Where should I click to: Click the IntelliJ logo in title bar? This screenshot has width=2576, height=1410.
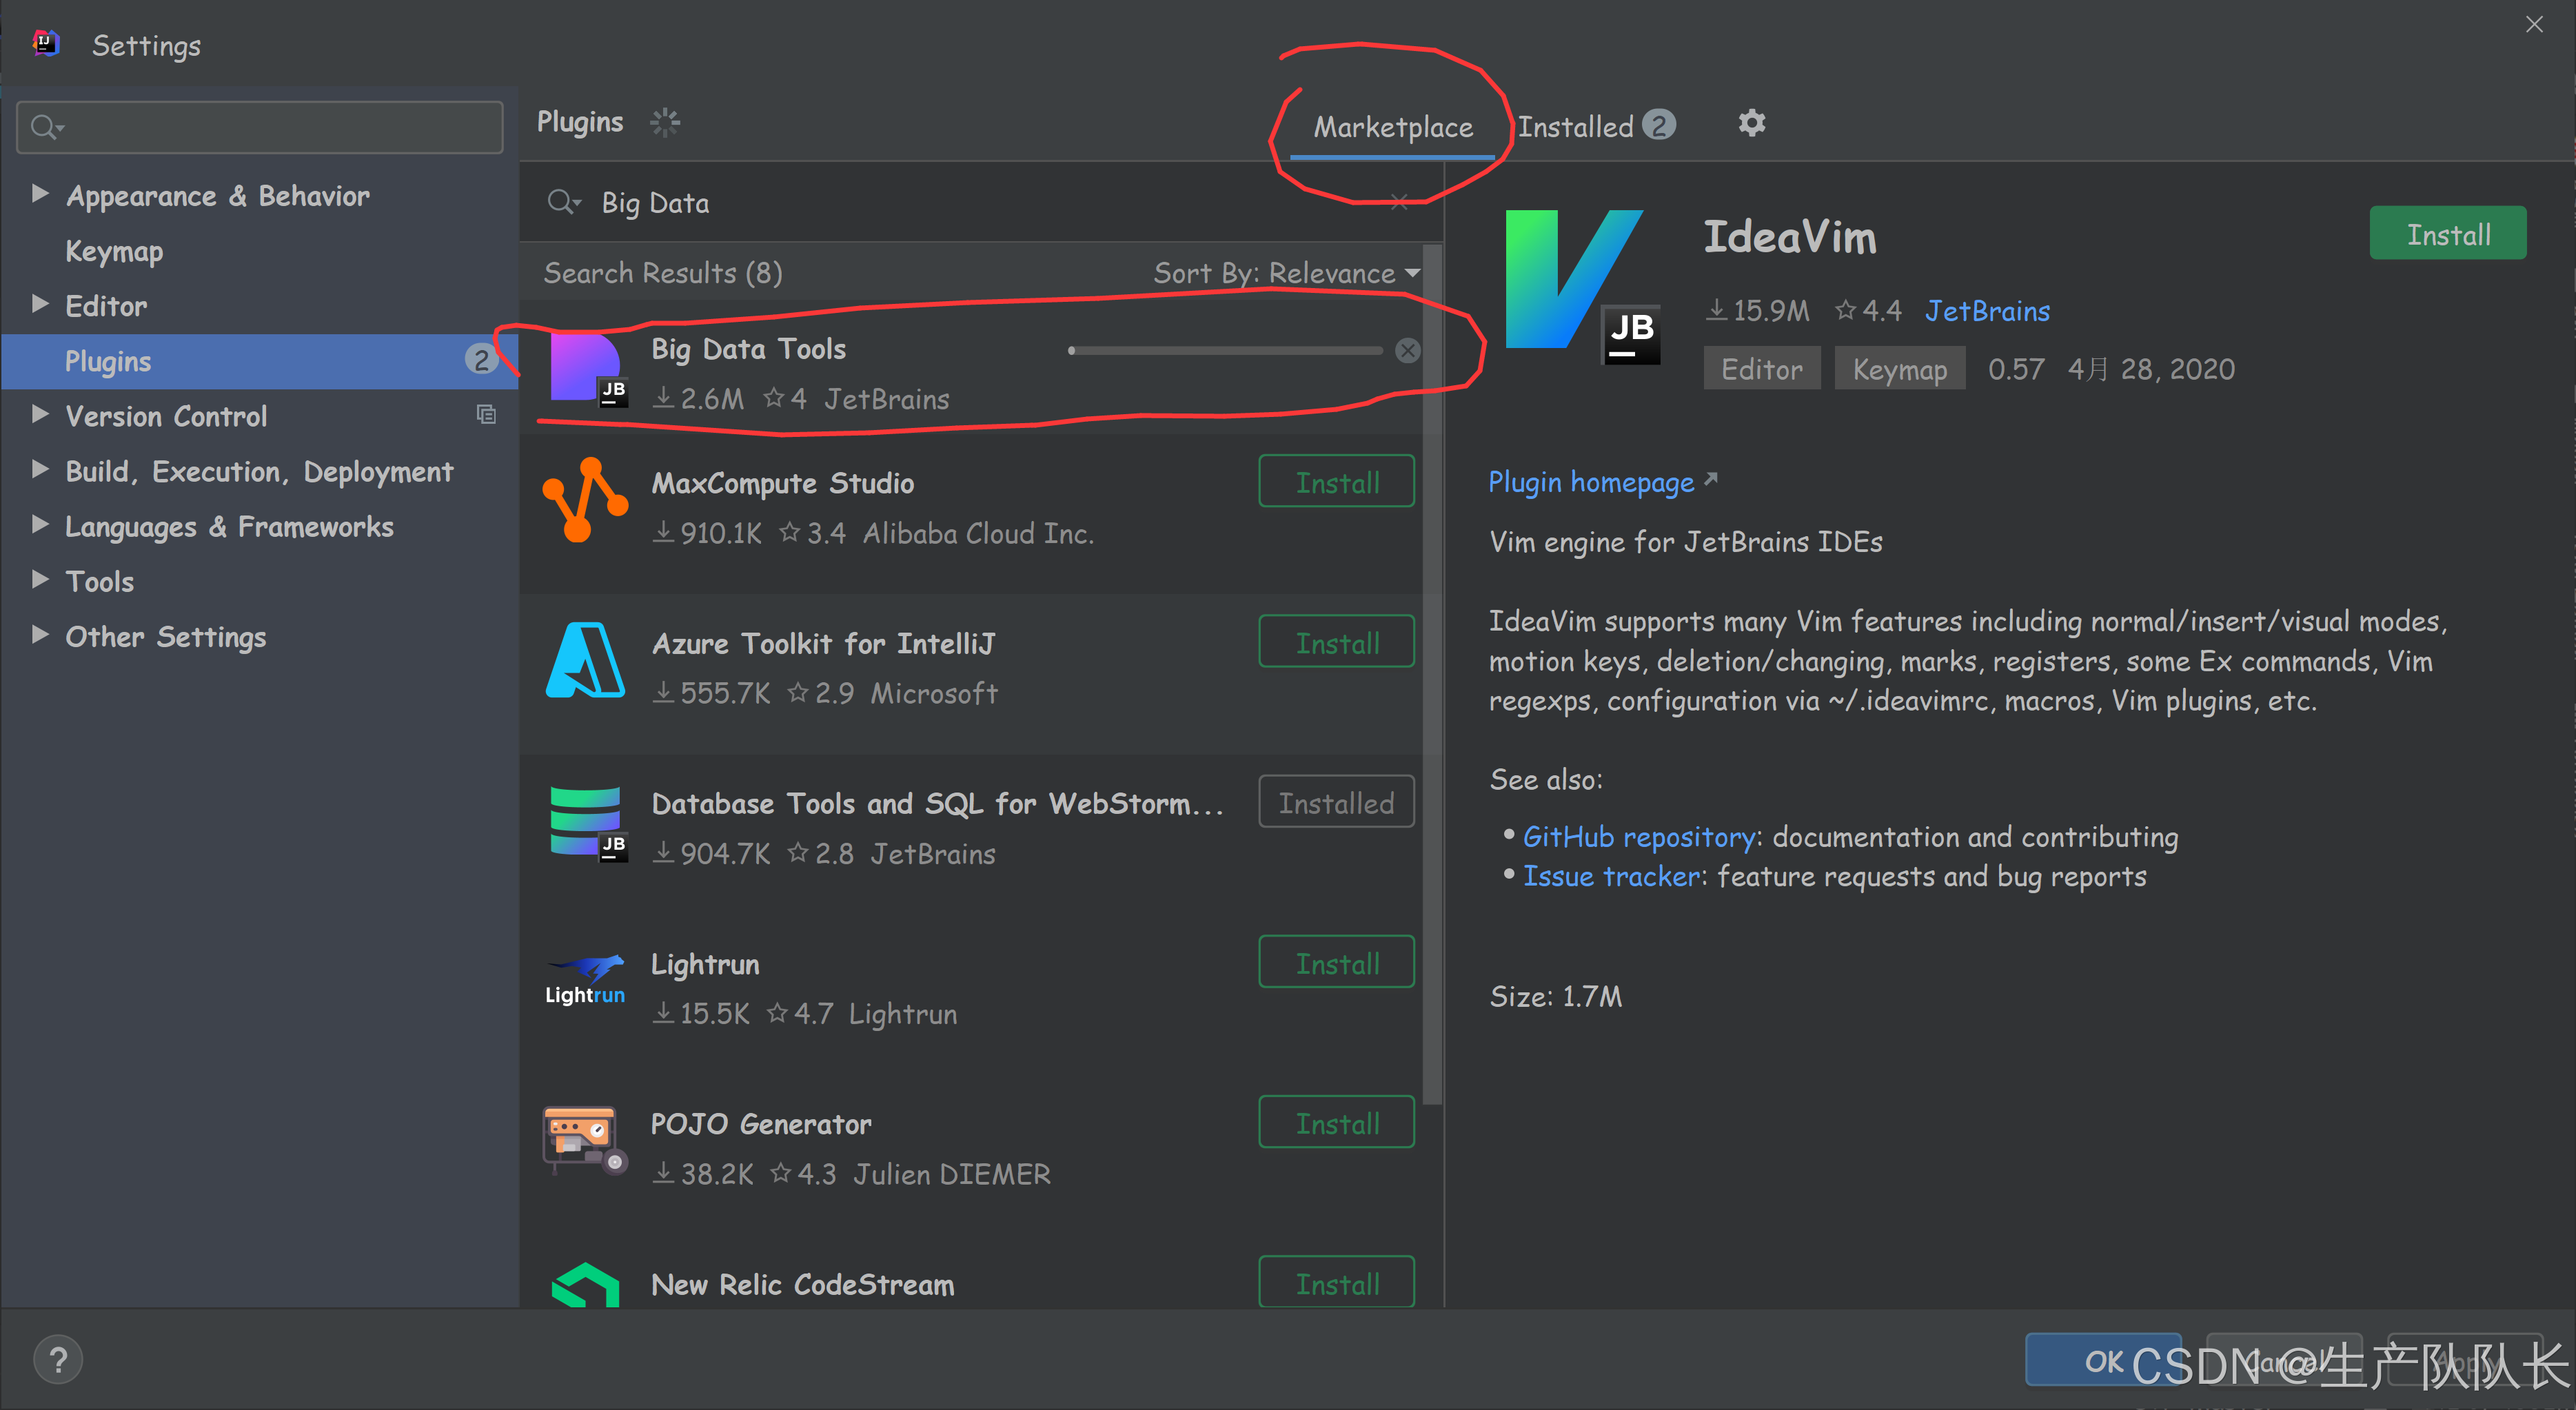coord(47,44)
